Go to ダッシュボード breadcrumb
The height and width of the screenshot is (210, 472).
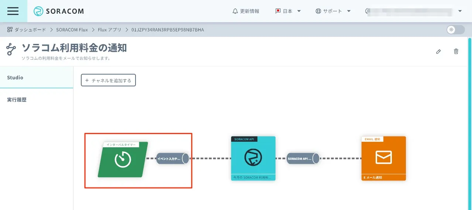(x=27, y=30)
